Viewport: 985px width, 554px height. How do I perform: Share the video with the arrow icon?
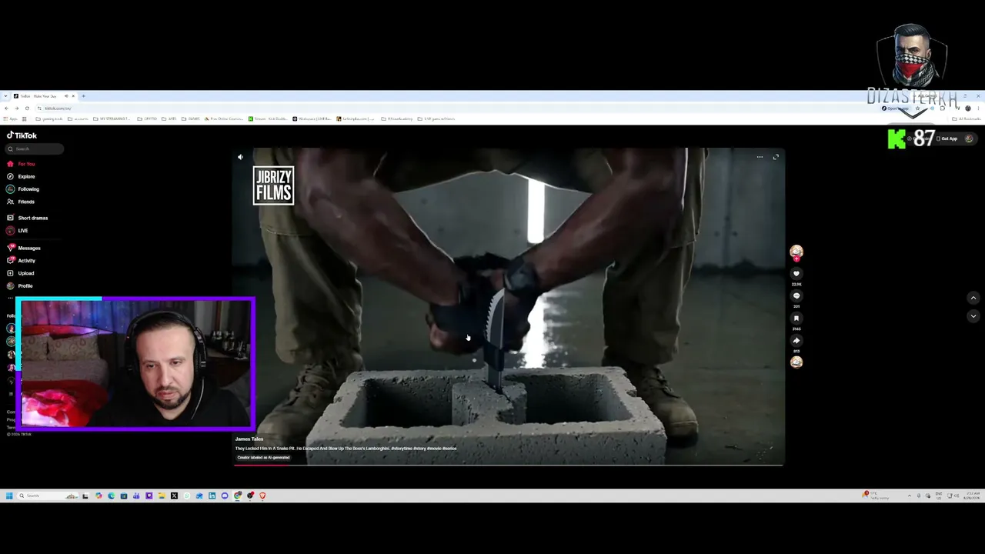pos(796,340)
